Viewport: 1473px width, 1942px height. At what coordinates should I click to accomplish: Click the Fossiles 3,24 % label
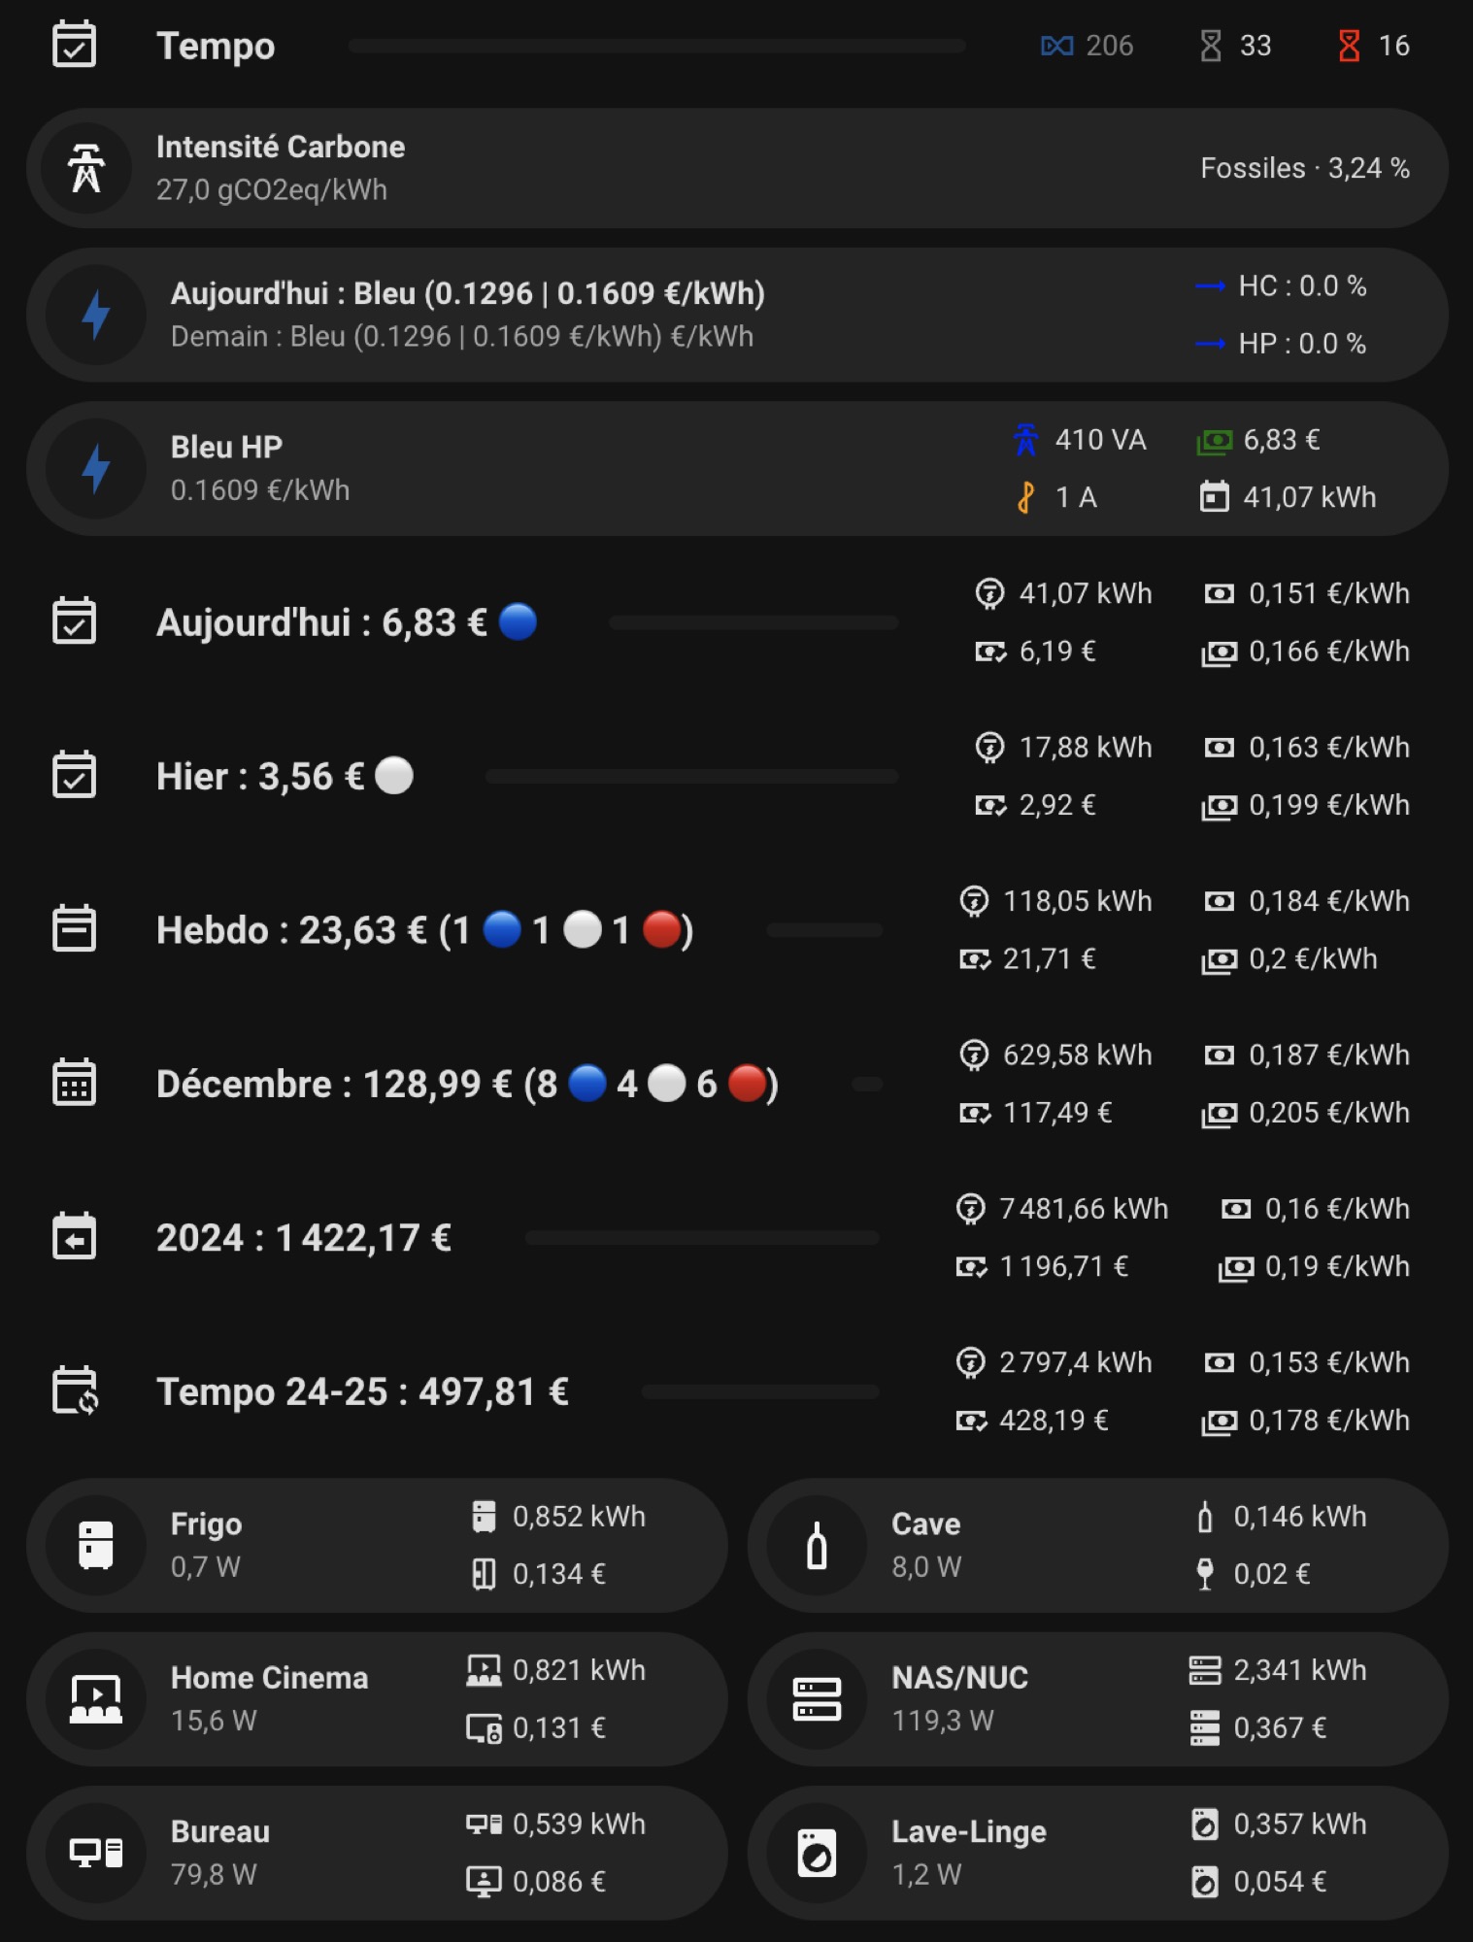click(x=1305, y=168)
